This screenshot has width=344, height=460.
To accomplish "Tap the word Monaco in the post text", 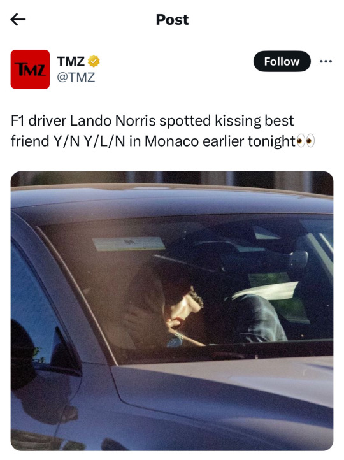I will click(171, 141).
